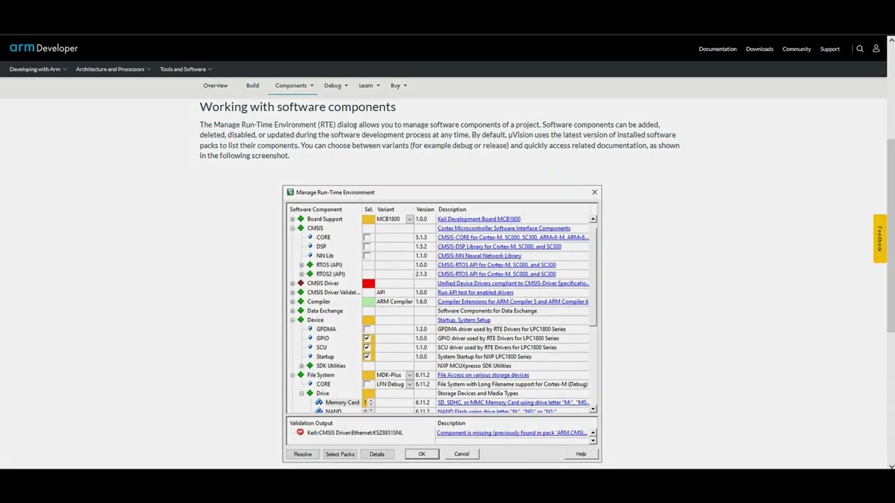
Task: Open the CMSIS-NN Neural Network Library link
Action: pyautogui.click(x=480, y=256)
